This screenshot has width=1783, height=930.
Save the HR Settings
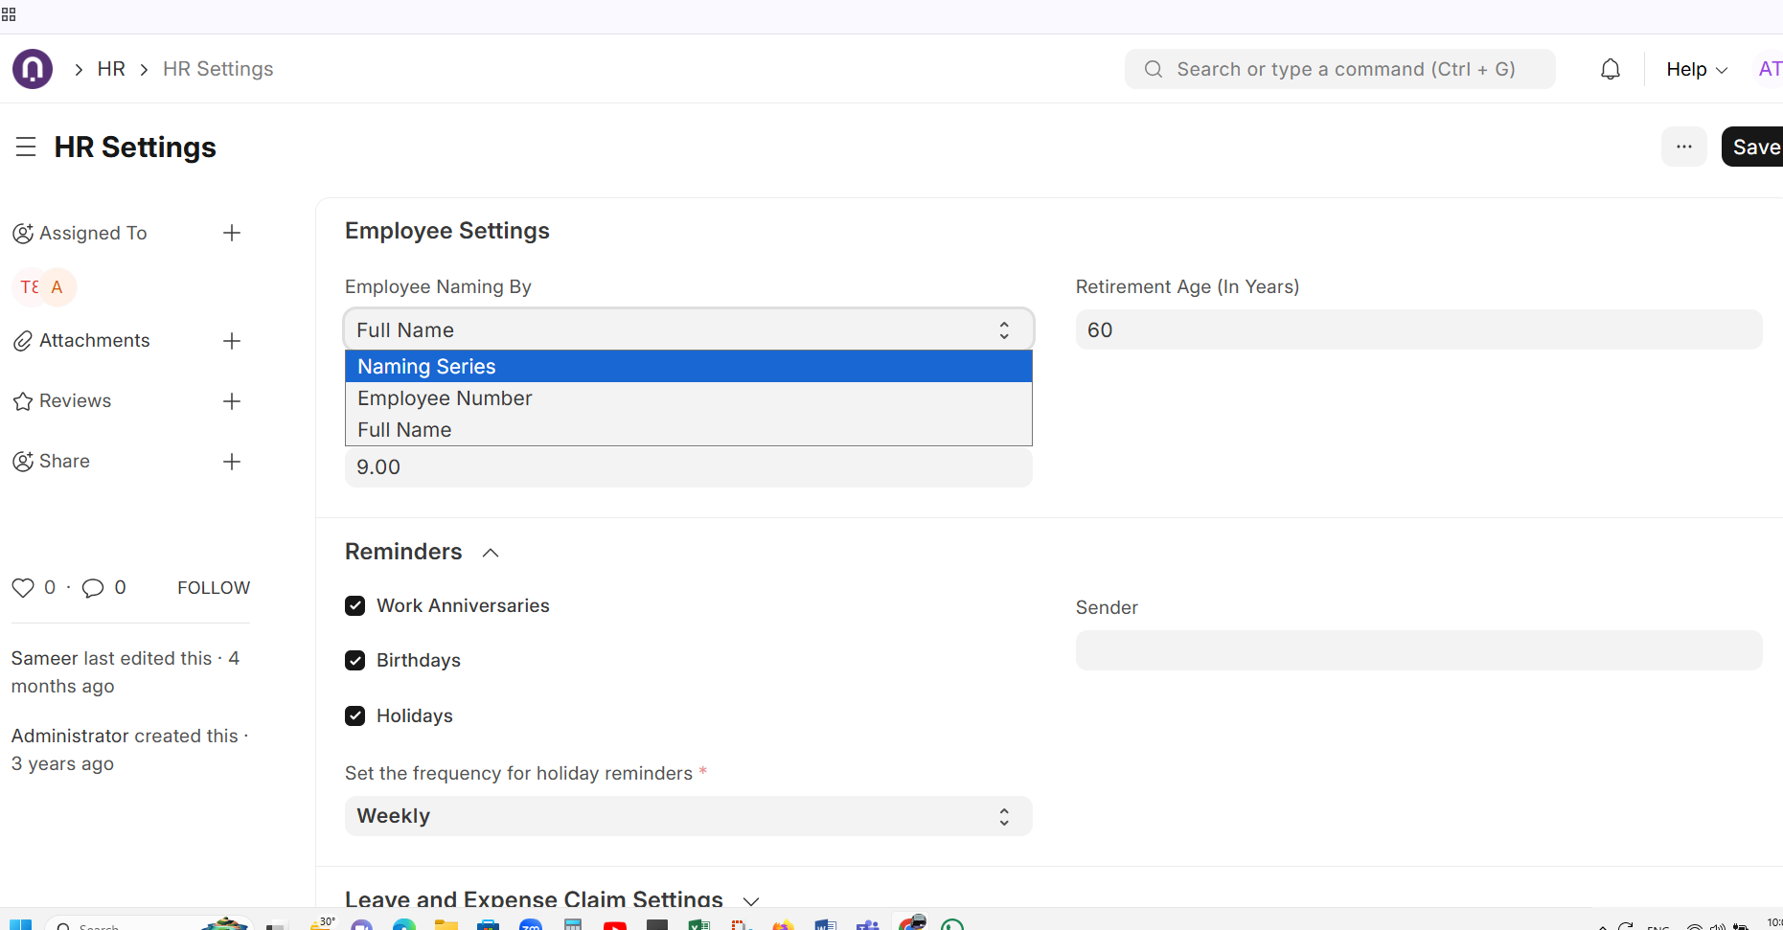(x=1753, y=147)
